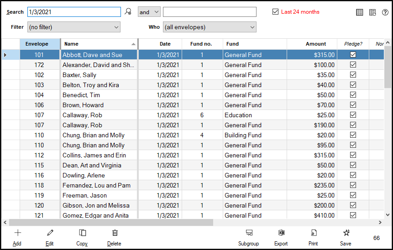Add a new contribution record
This screenshot has height=250, width=393.
pos(17,236)
